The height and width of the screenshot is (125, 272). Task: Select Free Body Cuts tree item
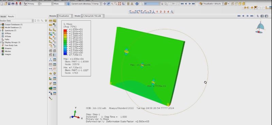click(x=11, y=45)
